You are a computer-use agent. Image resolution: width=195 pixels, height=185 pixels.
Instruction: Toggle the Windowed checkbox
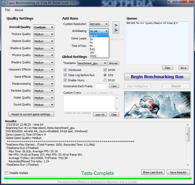(x=65, y=70)
